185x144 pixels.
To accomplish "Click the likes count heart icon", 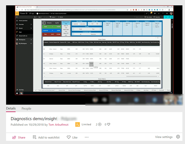I will [x=109, y=124].
